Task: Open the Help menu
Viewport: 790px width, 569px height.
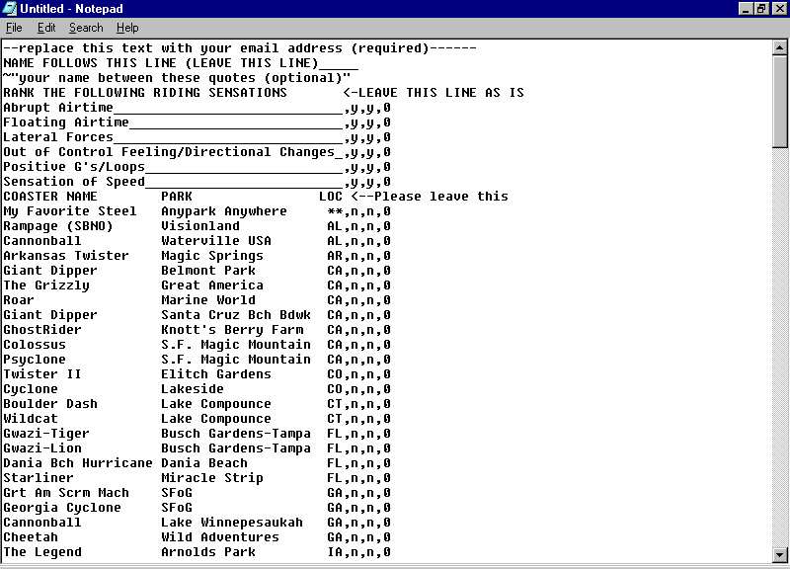Action: point(127,28)
